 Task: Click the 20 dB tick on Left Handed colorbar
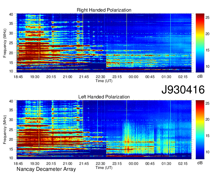(207, 119)
